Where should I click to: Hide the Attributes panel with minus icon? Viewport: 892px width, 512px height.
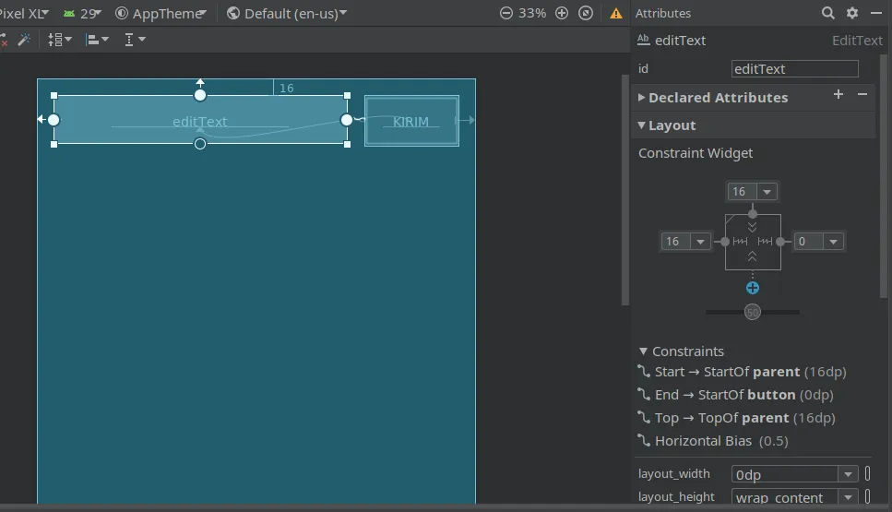tap(876, 13)
